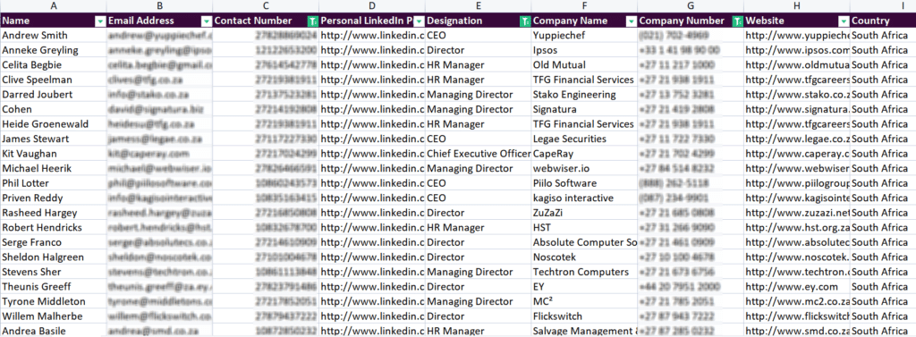
Task: Open the Company Name filter arrow
Action: click(631, 21)
